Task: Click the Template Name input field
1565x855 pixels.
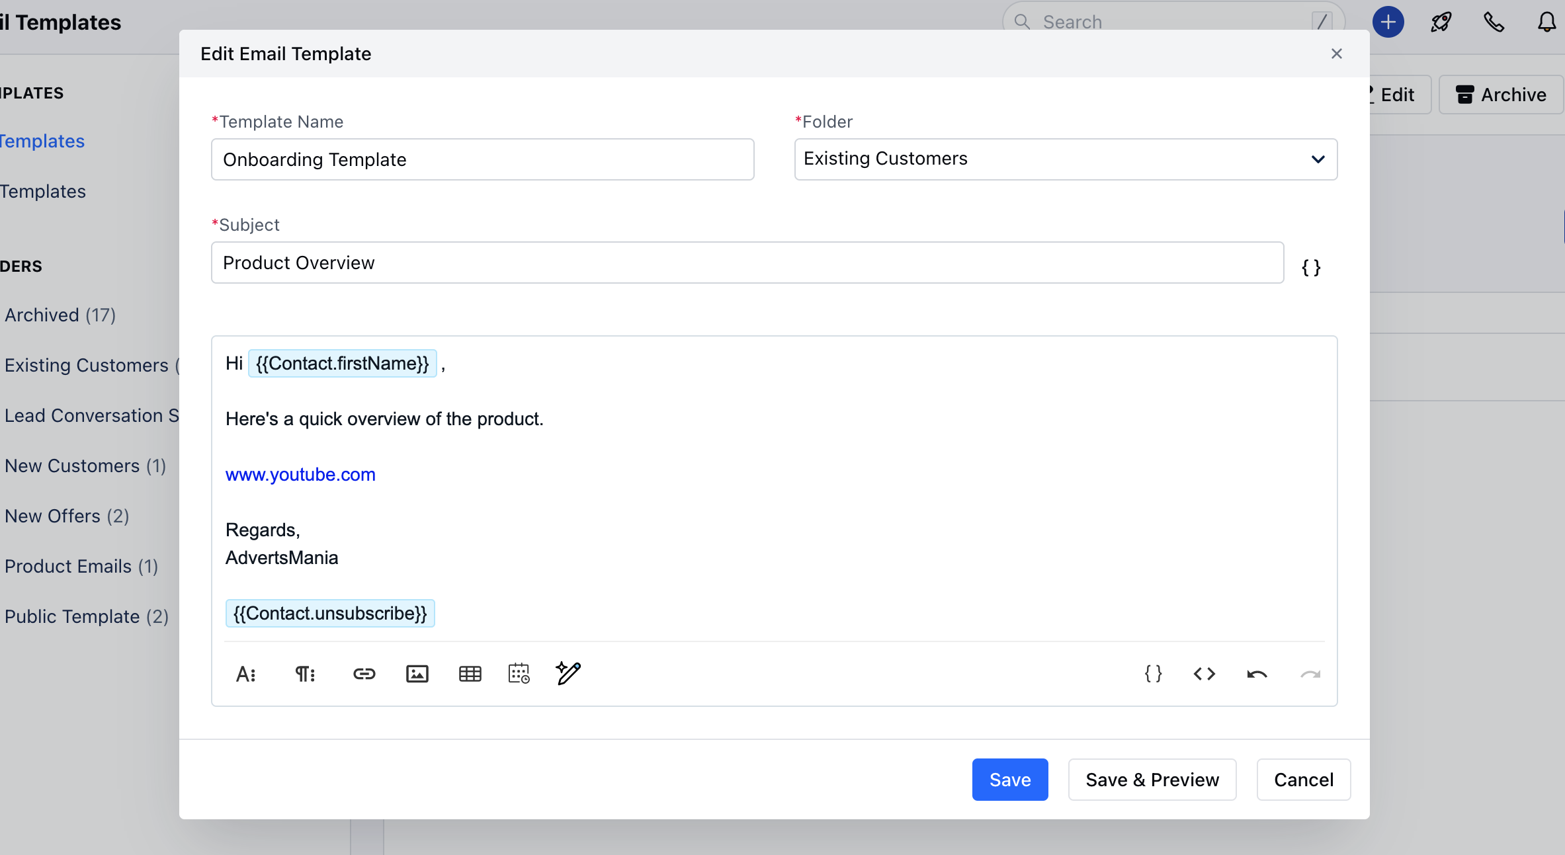Action: click(x=482, y=159)
